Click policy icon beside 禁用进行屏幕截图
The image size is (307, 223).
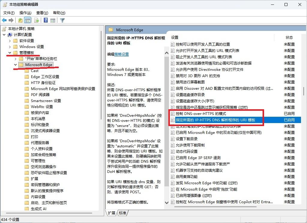(173, 82)
